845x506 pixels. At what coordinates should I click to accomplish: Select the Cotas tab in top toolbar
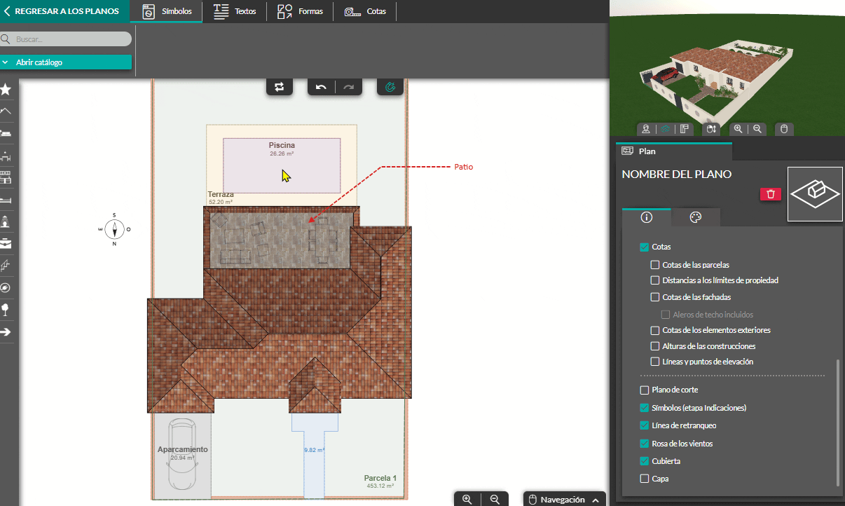365,11
